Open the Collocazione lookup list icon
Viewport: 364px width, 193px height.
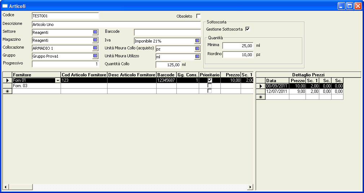pyautogui.click(x=95, y=48)
